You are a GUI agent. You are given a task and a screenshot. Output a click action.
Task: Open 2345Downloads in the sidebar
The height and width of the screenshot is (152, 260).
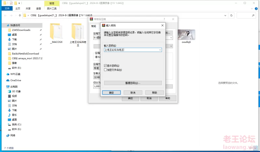click(x=21, y=30)
